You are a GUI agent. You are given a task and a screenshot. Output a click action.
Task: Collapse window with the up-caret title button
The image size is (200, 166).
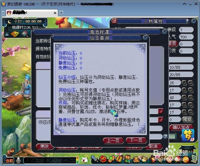[x=184, y=4]
